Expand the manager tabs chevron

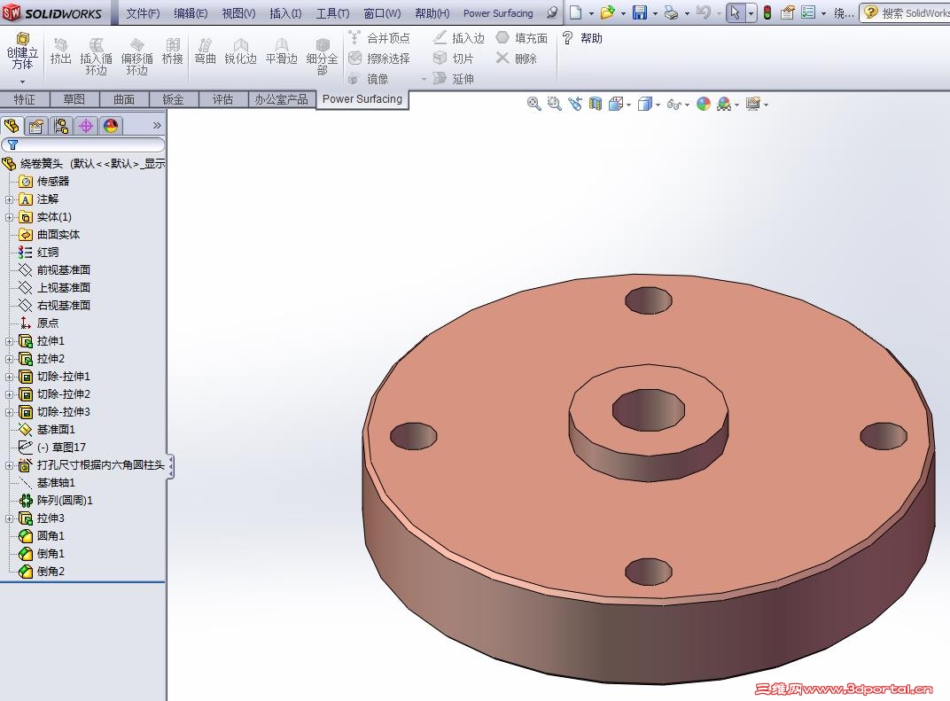157,126
